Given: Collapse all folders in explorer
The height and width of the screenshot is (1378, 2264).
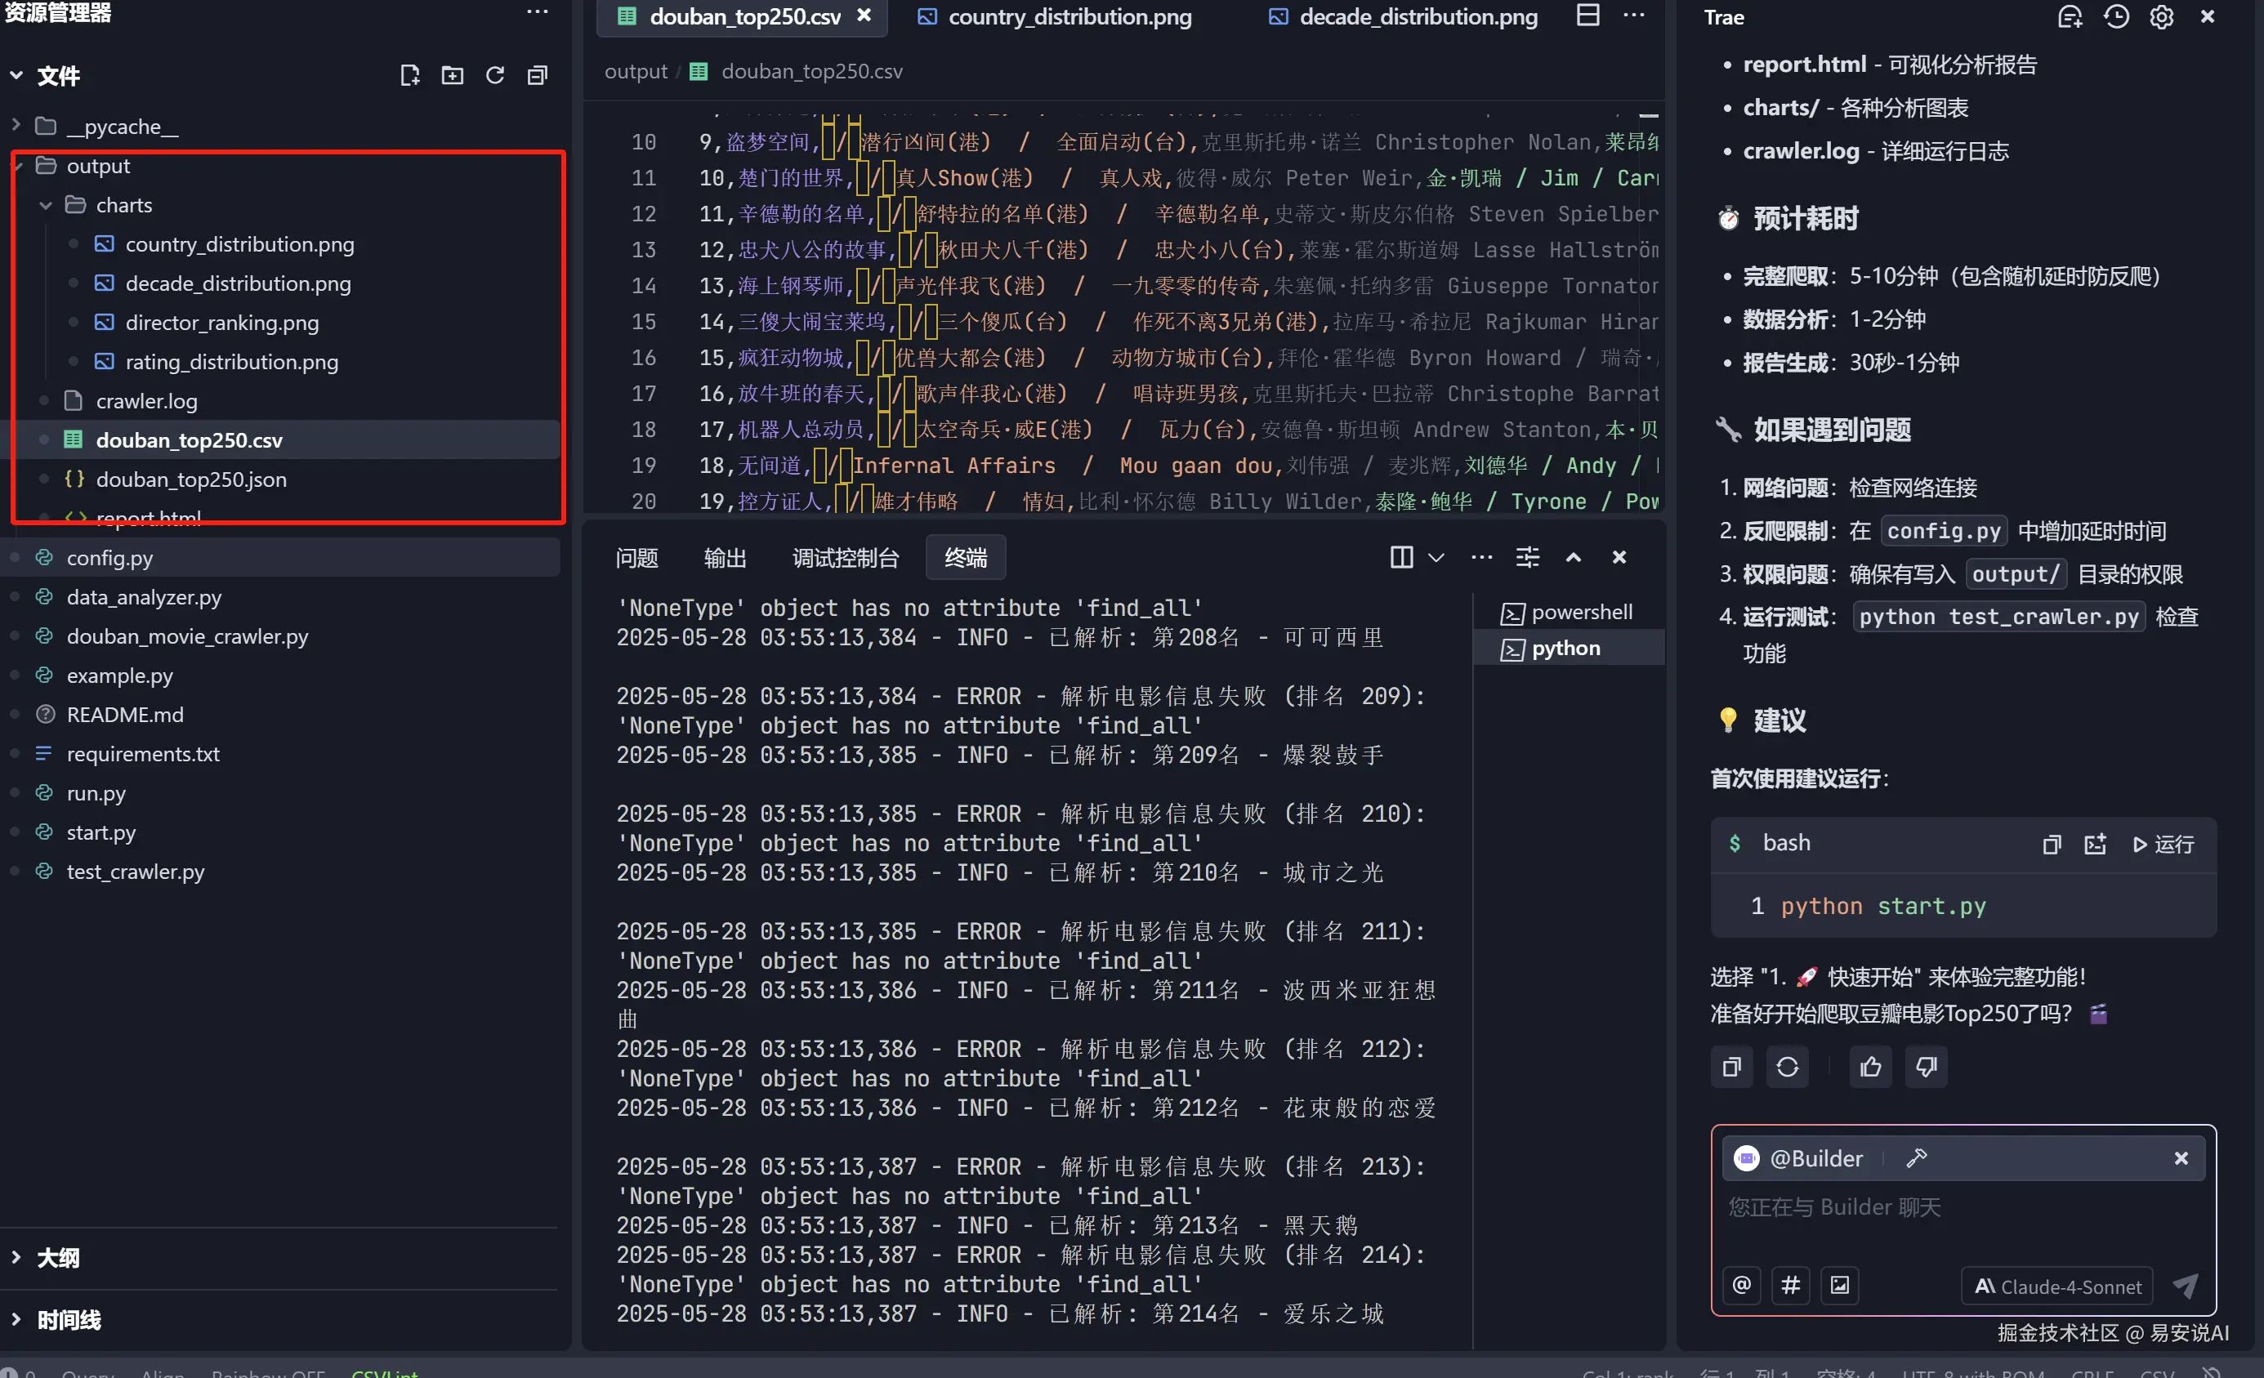Looking at the screenshot, I should pos(538,75).
